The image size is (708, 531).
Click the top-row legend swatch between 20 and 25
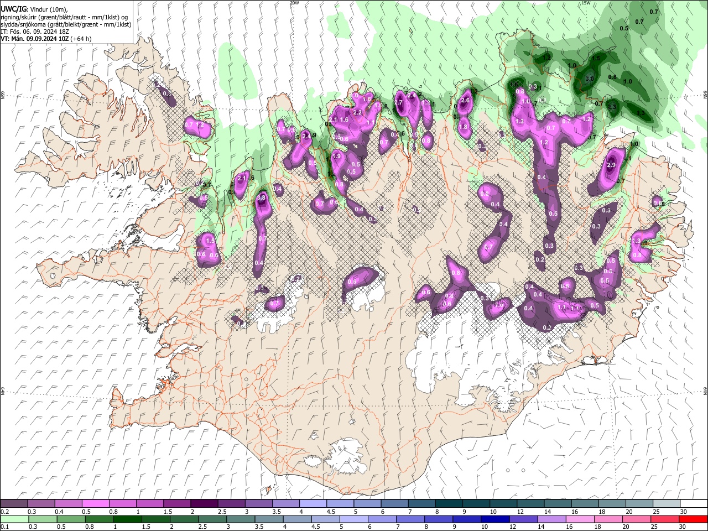click(639, 504)
